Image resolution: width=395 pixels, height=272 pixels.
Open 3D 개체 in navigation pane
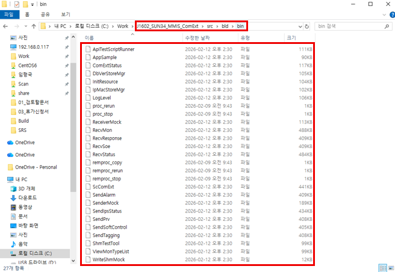coord(28,188)
